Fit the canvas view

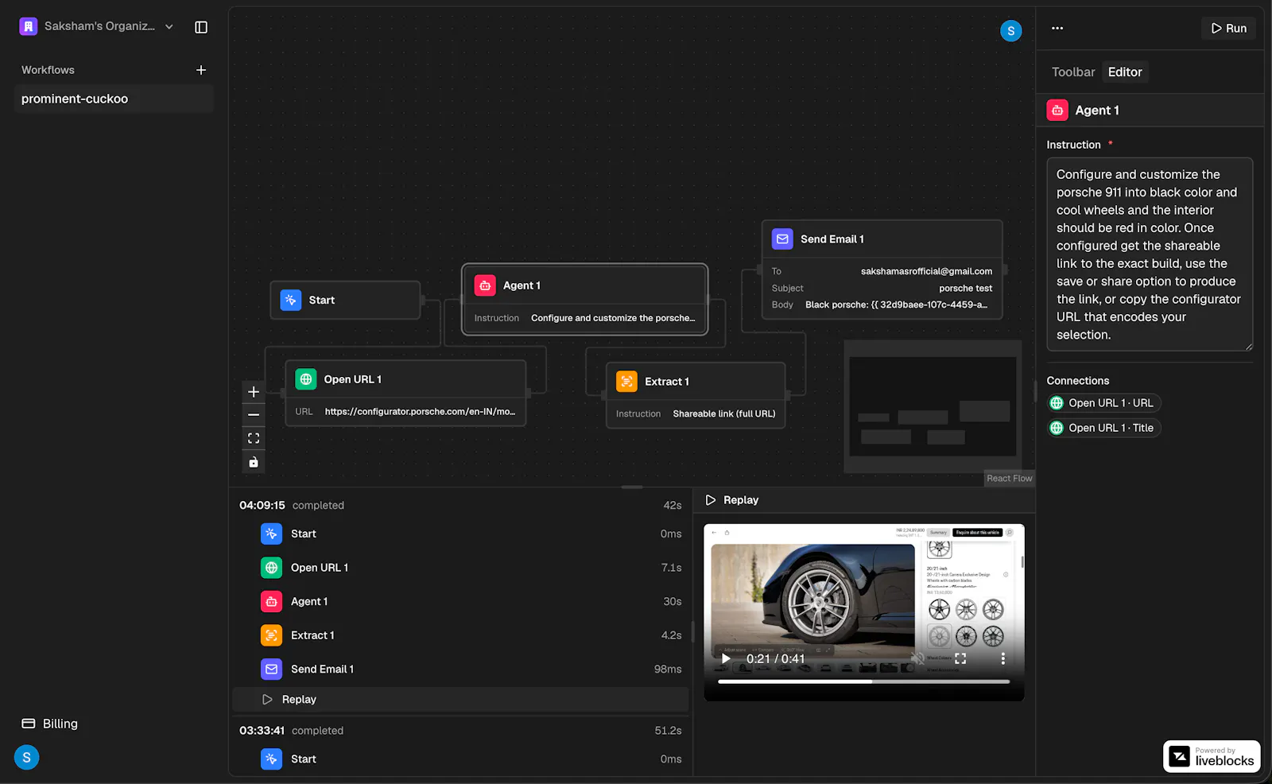click(254, 438)
